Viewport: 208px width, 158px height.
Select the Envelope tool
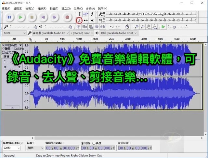(86, 14)
